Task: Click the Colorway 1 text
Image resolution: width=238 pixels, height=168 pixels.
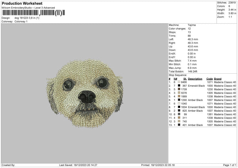Action: 20,22
